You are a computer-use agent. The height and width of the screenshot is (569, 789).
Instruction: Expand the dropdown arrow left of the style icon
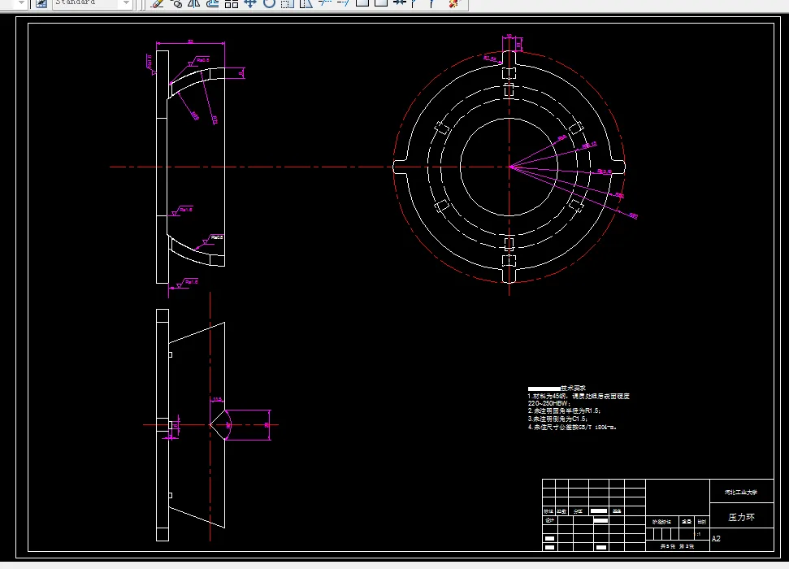coord(21,3)
